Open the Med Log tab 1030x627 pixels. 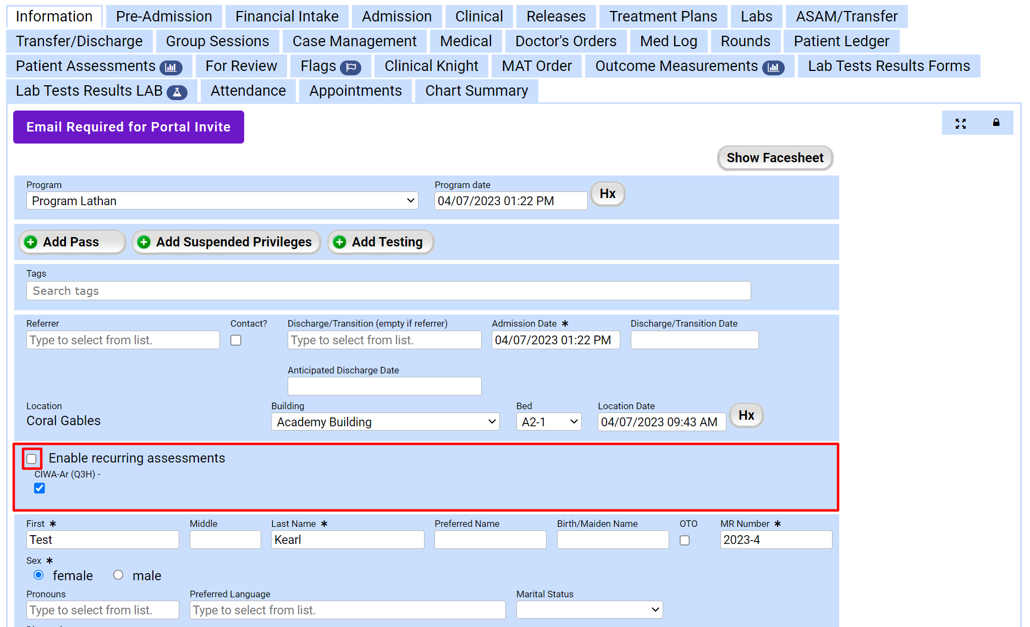click(668, 41)
